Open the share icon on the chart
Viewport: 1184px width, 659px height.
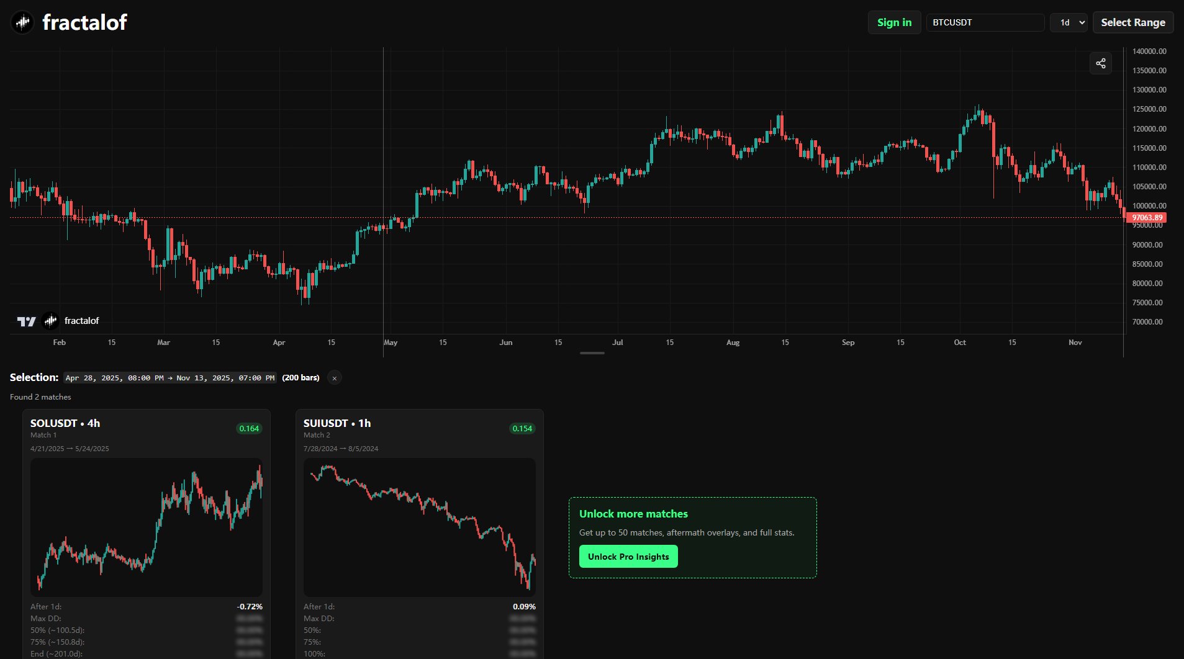(1101, 63)
